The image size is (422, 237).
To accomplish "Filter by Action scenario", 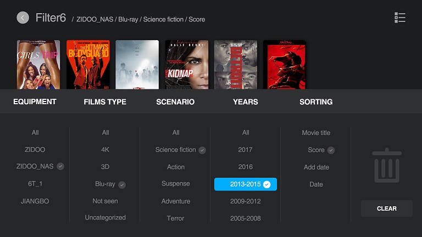I will coord(176,167).
